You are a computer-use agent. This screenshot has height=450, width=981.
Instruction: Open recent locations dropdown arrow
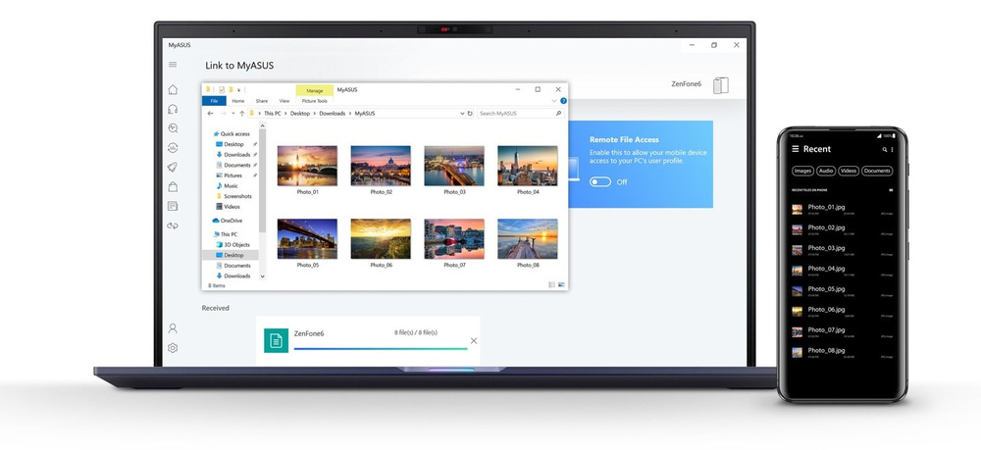coord(233,113)
